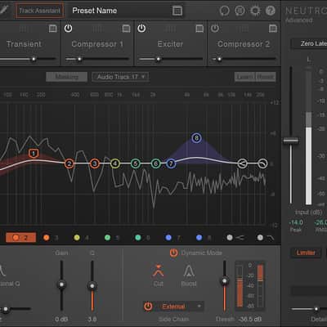The height and width of the screenshot is (327, 327).
Task: Select band 7 tab in the band row
Action: [172, 238]
